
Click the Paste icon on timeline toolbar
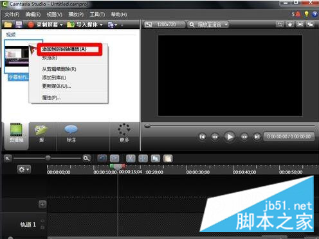[x=168, y=158]
